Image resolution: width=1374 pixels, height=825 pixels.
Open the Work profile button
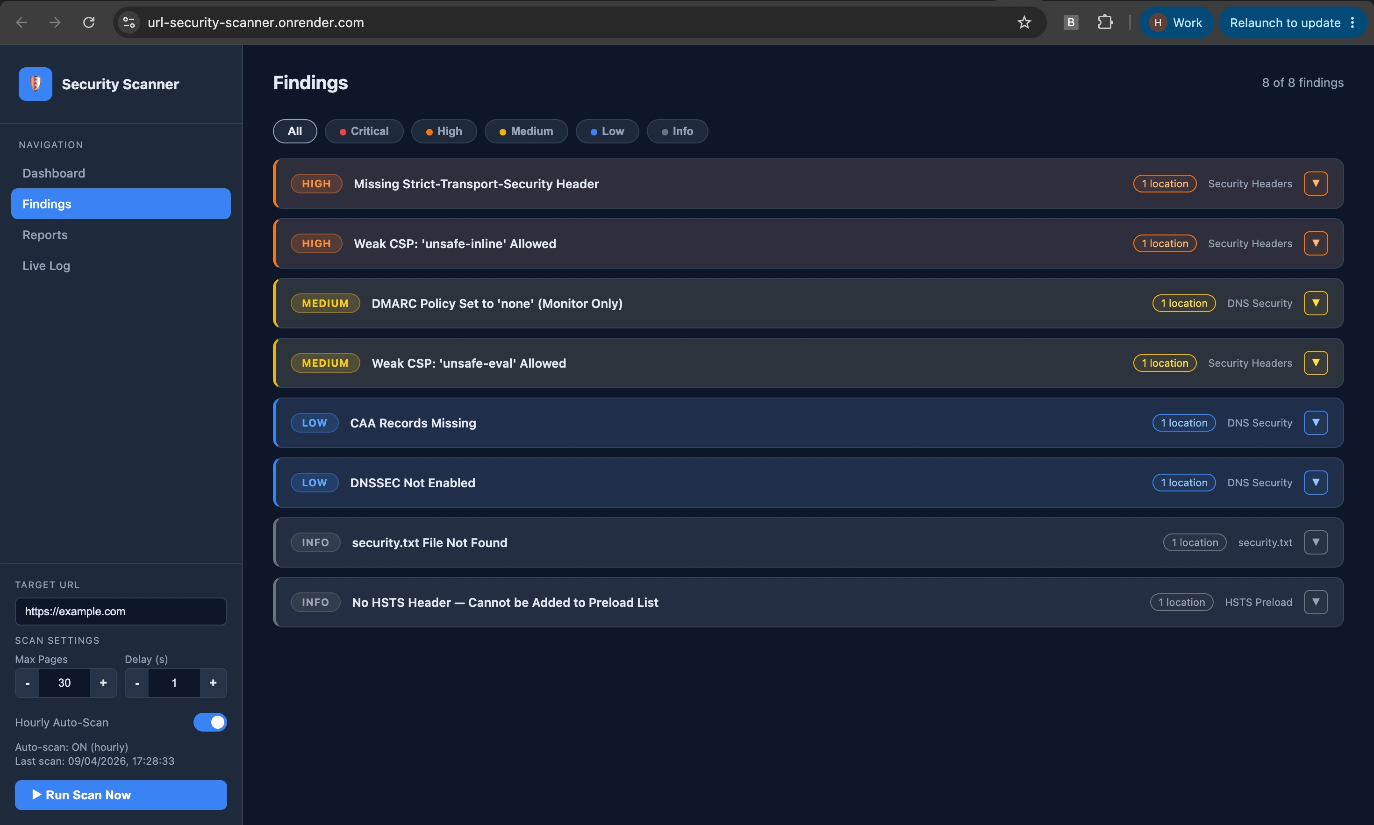[x=1176, y=22]
